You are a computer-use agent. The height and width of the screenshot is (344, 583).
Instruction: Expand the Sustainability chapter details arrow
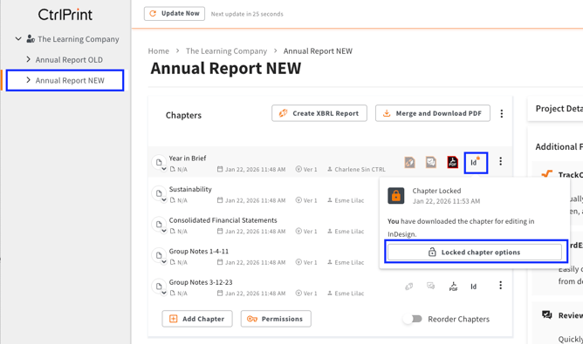tap(163, 200)
